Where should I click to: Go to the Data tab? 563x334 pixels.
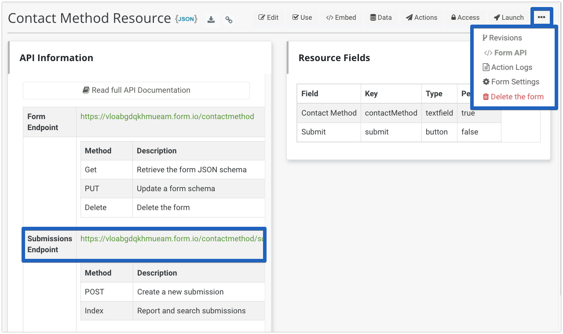380,18
